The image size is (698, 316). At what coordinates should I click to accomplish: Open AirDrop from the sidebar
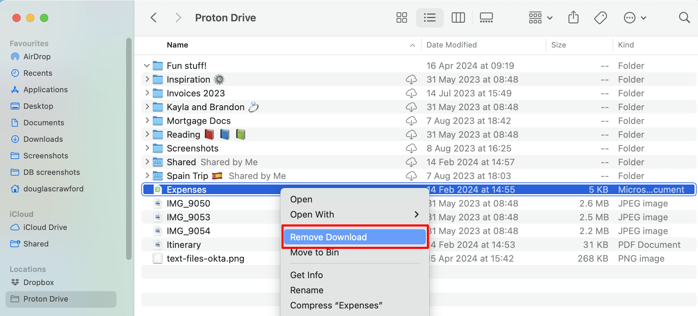tap(37, 56)
